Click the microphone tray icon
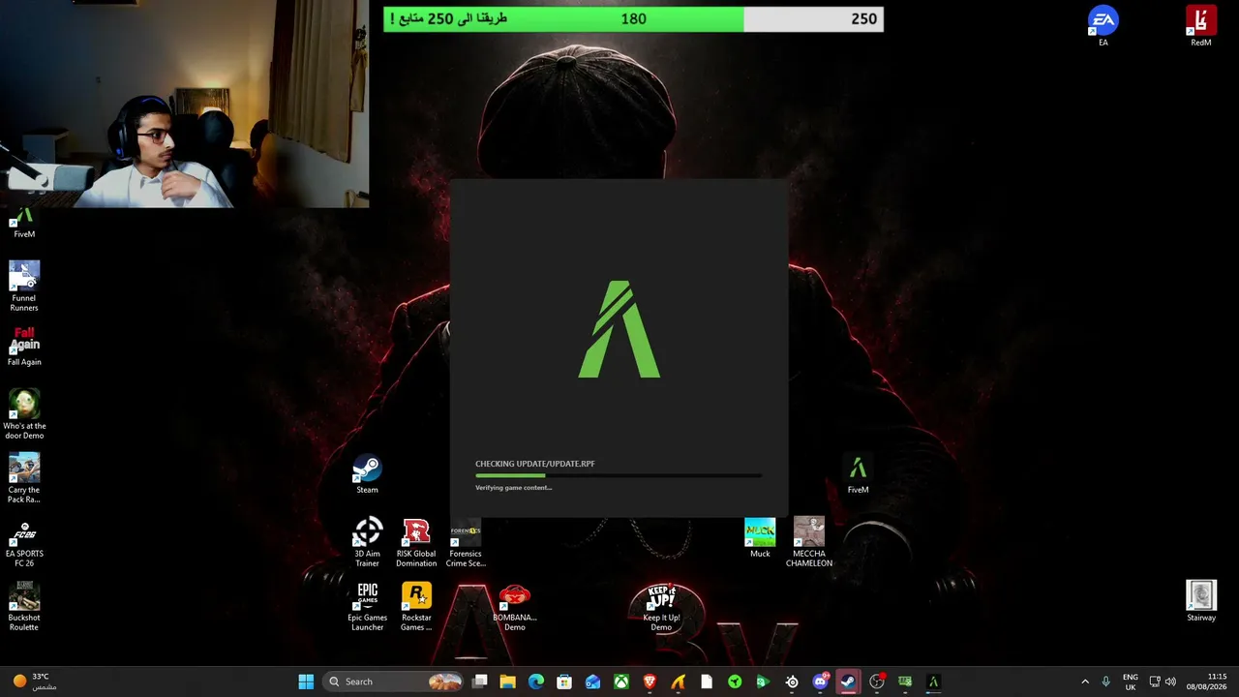 click(x=1105, y=682)
